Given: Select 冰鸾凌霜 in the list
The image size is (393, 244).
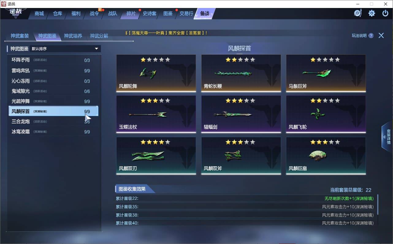Looking at the screenshot, I should coord(53,132).
